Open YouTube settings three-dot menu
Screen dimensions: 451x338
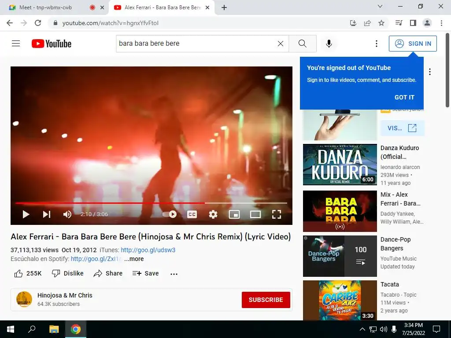(376, 44)
